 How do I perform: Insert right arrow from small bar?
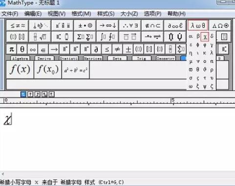tap(54, 49)
